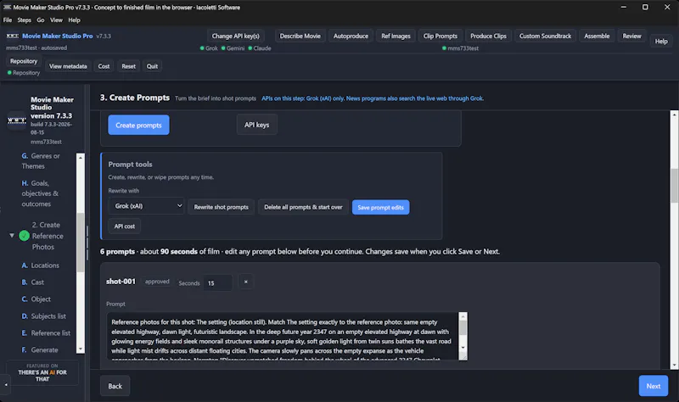Open the Assemble step

click(597, 36)
